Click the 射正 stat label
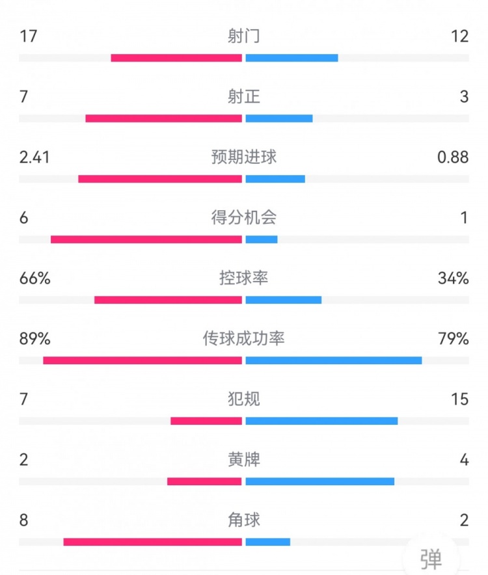This screenshot has width=488, height=575. coord(244,97)
